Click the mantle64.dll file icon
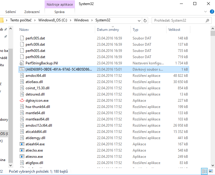Image resolution: width=215 pixels, height=175 pixels. 22,113
